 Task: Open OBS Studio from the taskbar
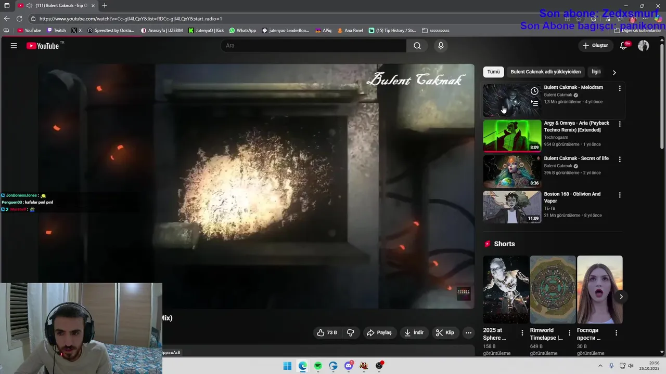(379, 366)
